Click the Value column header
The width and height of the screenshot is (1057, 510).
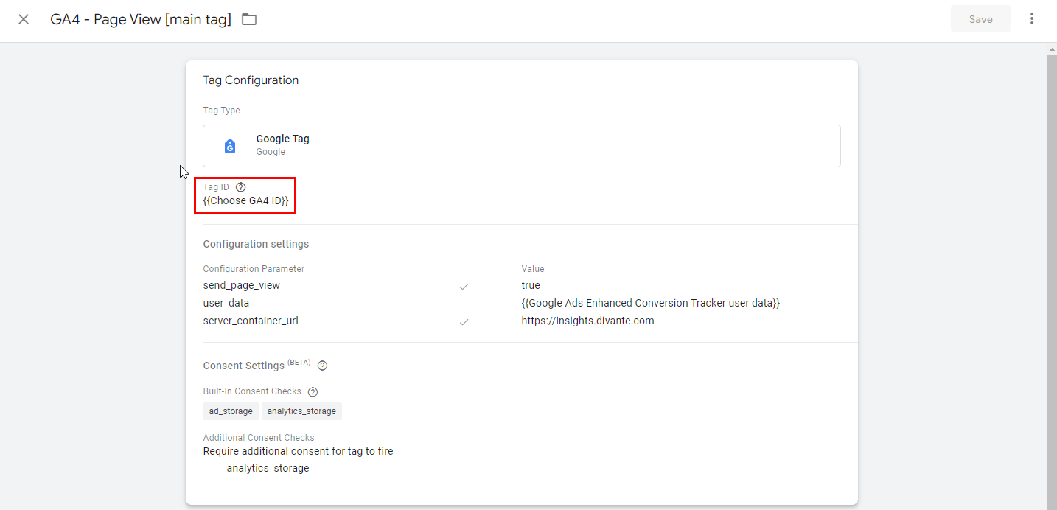click(x=533, y=269)
